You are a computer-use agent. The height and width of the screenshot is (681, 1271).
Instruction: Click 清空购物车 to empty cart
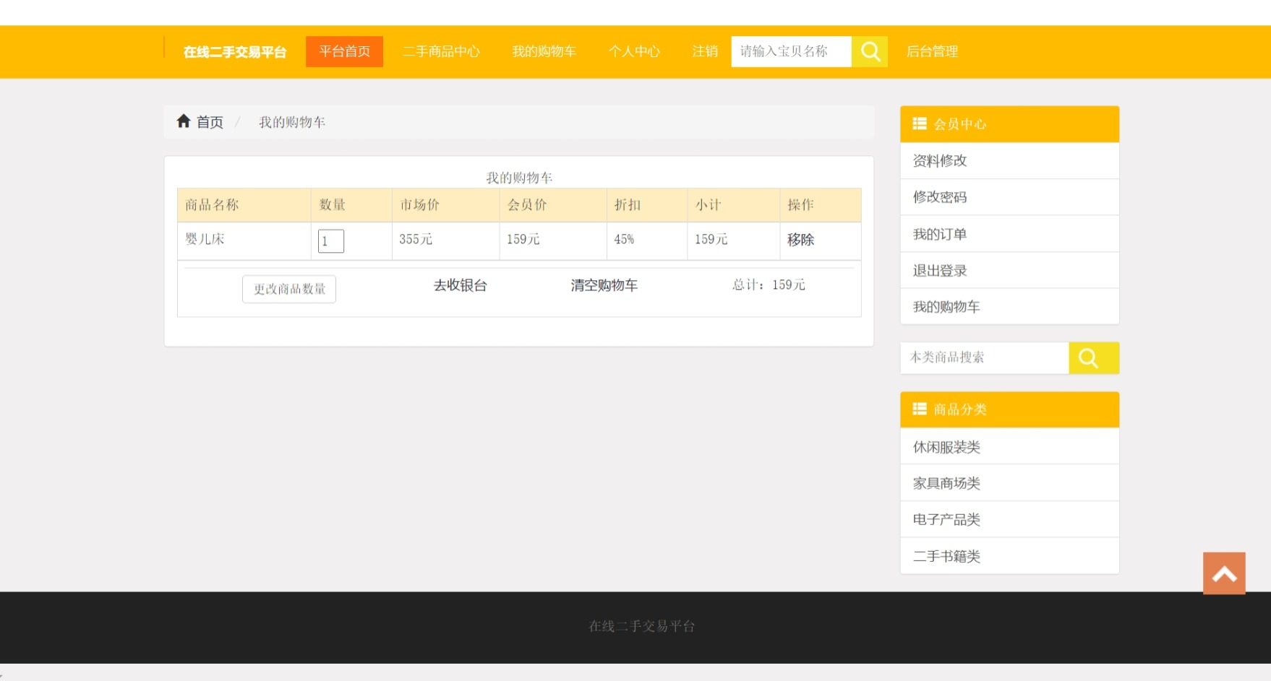604,285
